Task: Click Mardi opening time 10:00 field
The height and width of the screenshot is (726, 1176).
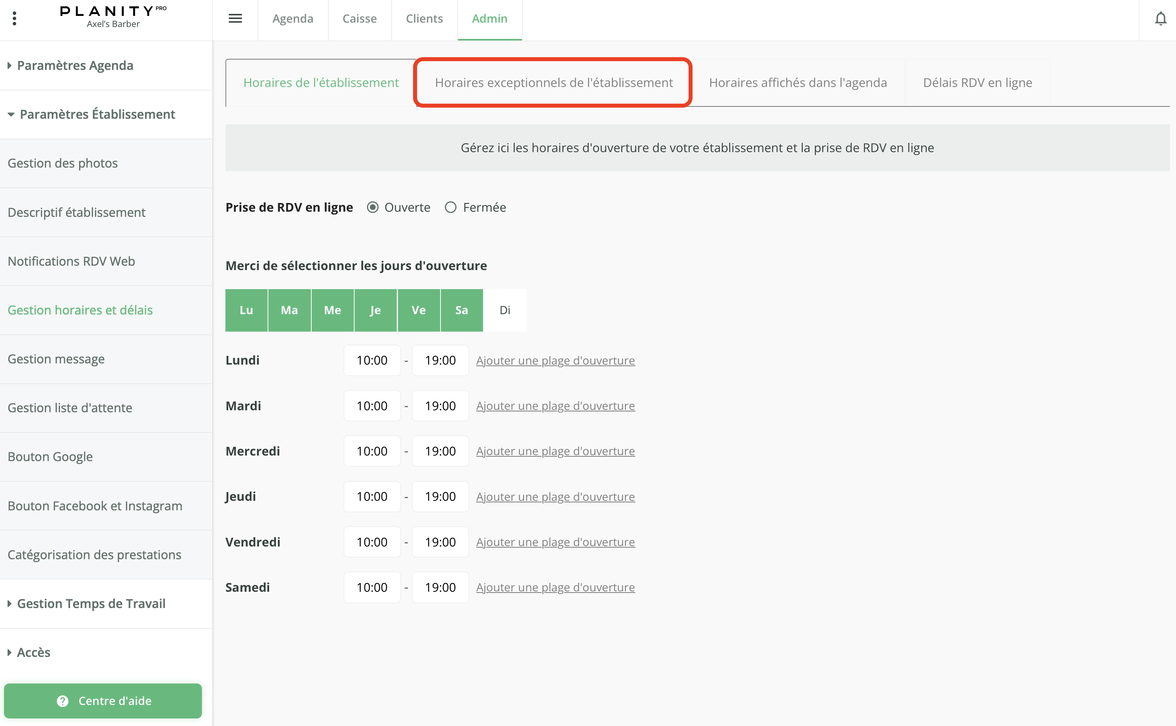Action: coord(371,406)
